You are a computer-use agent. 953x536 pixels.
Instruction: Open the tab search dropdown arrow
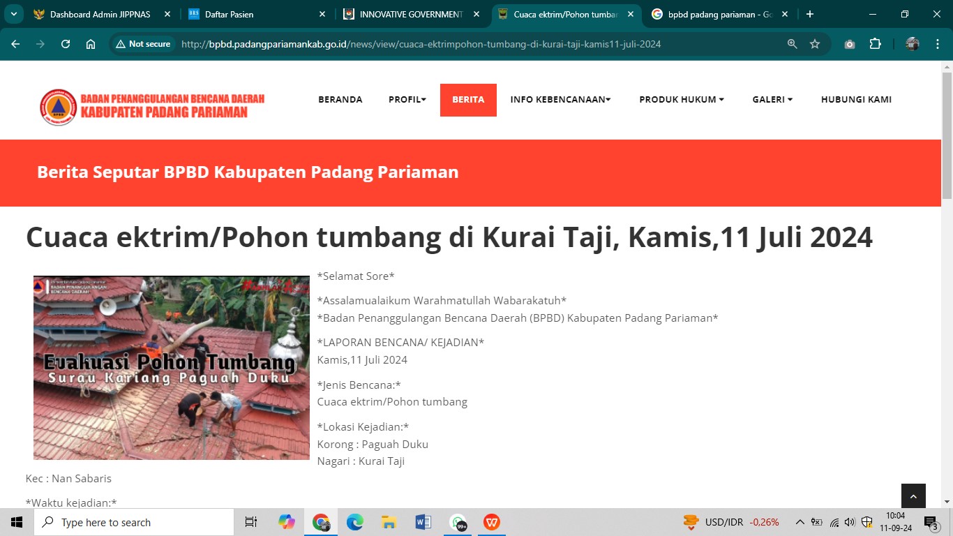click(13, 14)
